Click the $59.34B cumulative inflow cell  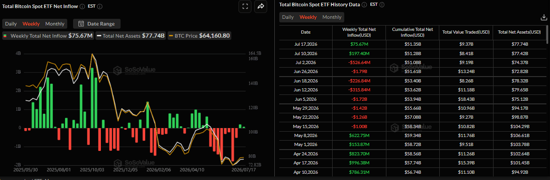pyautogui.click(x=412, y=135)
